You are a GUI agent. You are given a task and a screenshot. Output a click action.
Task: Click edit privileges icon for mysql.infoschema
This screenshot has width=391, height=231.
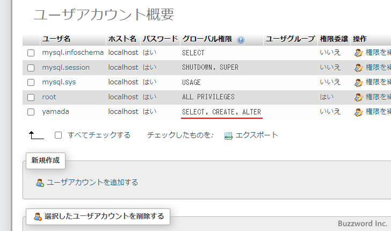pyautogui.click(x=359, y=53)
